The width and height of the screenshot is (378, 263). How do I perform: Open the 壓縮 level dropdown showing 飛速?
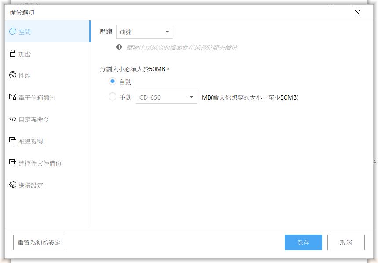pos(145,32)
